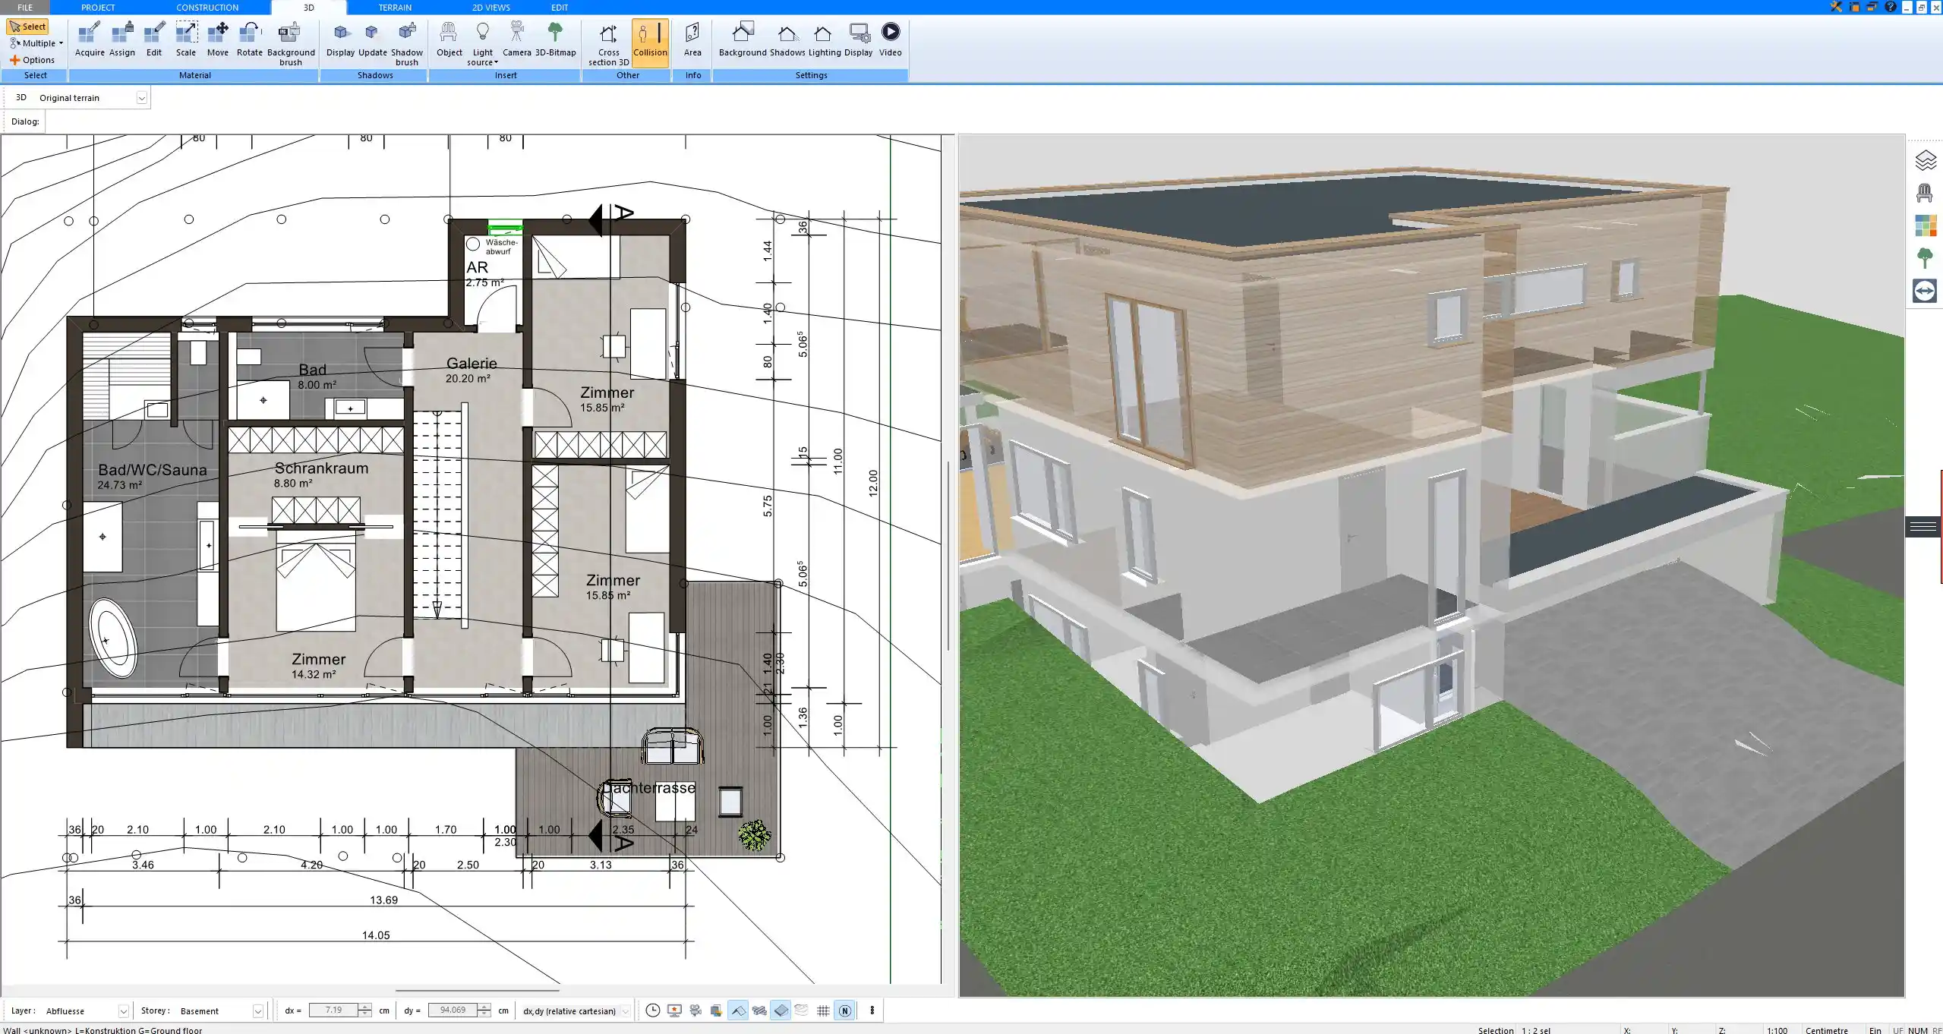Open the Storey Basement dropdown
The width and height of the screenshot is (1943, 1034).
pos(257,1011)
